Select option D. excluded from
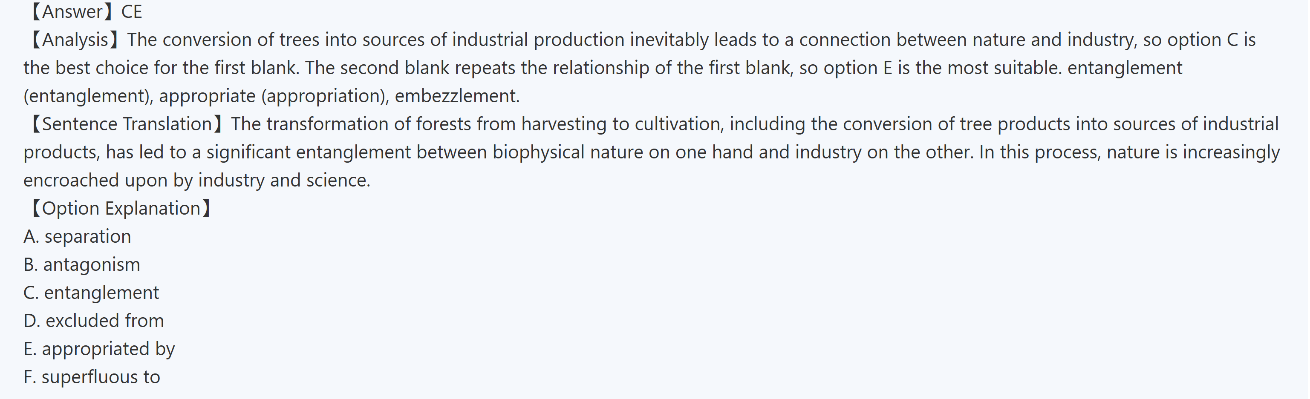This screenshot has height=399, width=1310. (94, 321)
